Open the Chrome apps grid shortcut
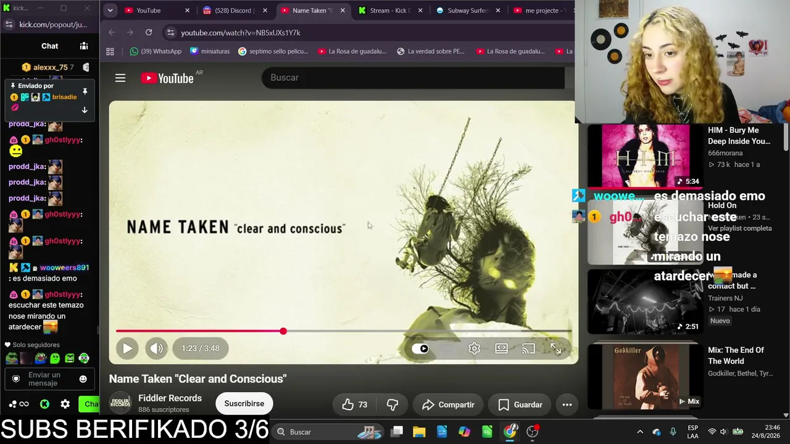The width and height of the screenshot is (790, 444). (x=110, y=51)
